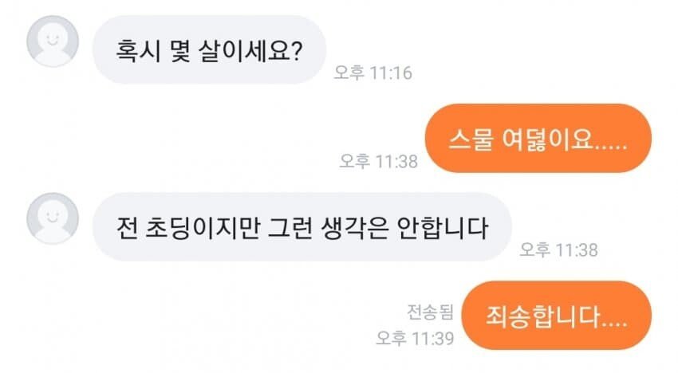The height and width of the screenshot is (373, 678).
Task: Click the orange "죄송합니다...." message bubble
Action: click(557, 315)
